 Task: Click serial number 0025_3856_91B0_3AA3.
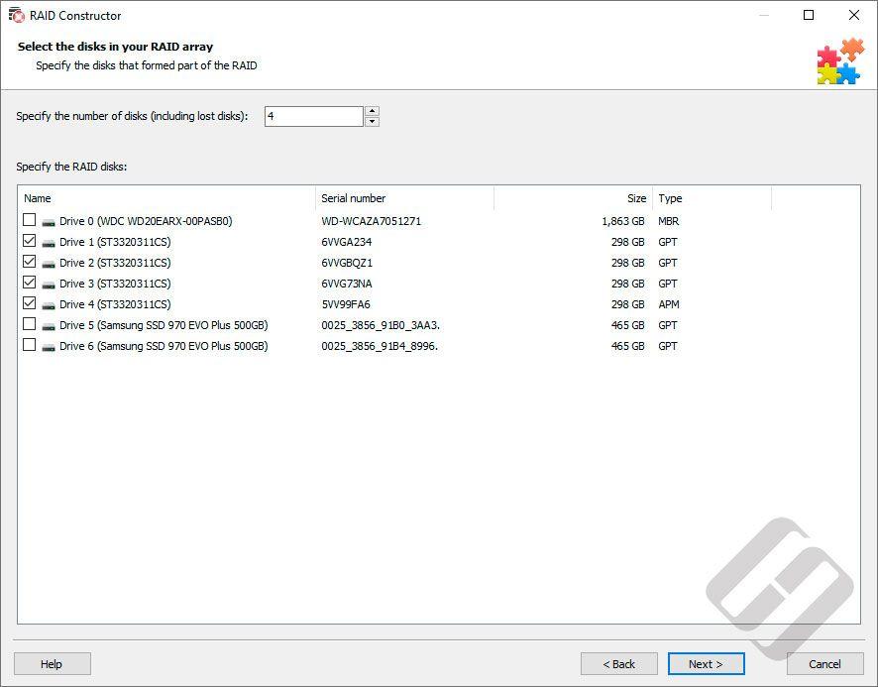pos(381,325)
